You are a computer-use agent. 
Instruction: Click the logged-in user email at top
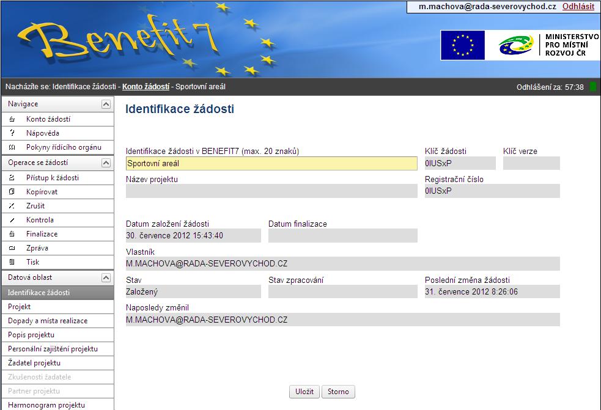click(487, 7)
